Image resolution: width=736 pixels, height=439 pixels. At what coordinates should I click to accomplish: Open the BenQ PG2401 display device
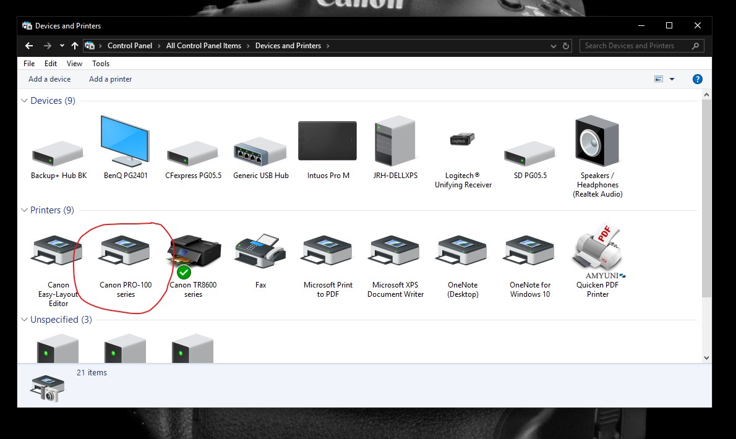click(125, 141)
